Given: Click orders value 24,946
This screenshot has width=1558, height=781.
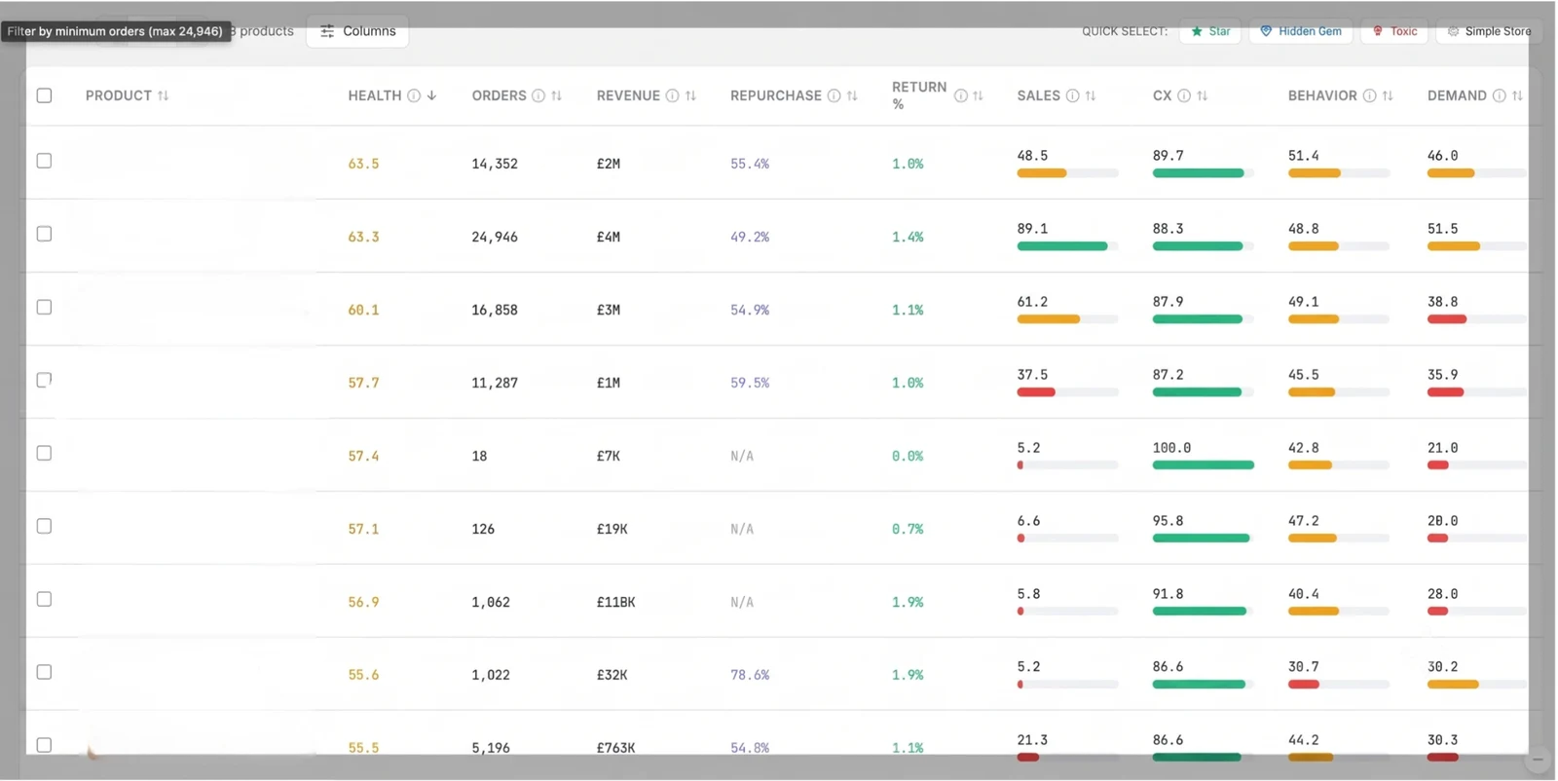Looking at the screenshot, I should (x=495, y=237).
